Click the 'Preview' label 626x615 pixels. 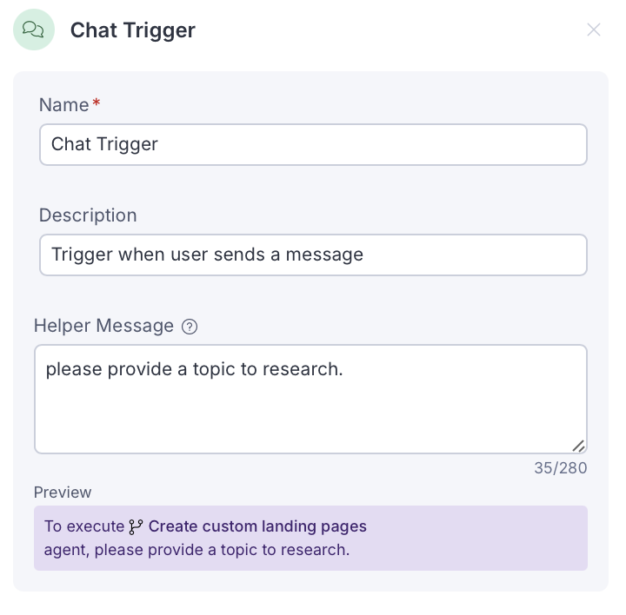tap(63, 493)
